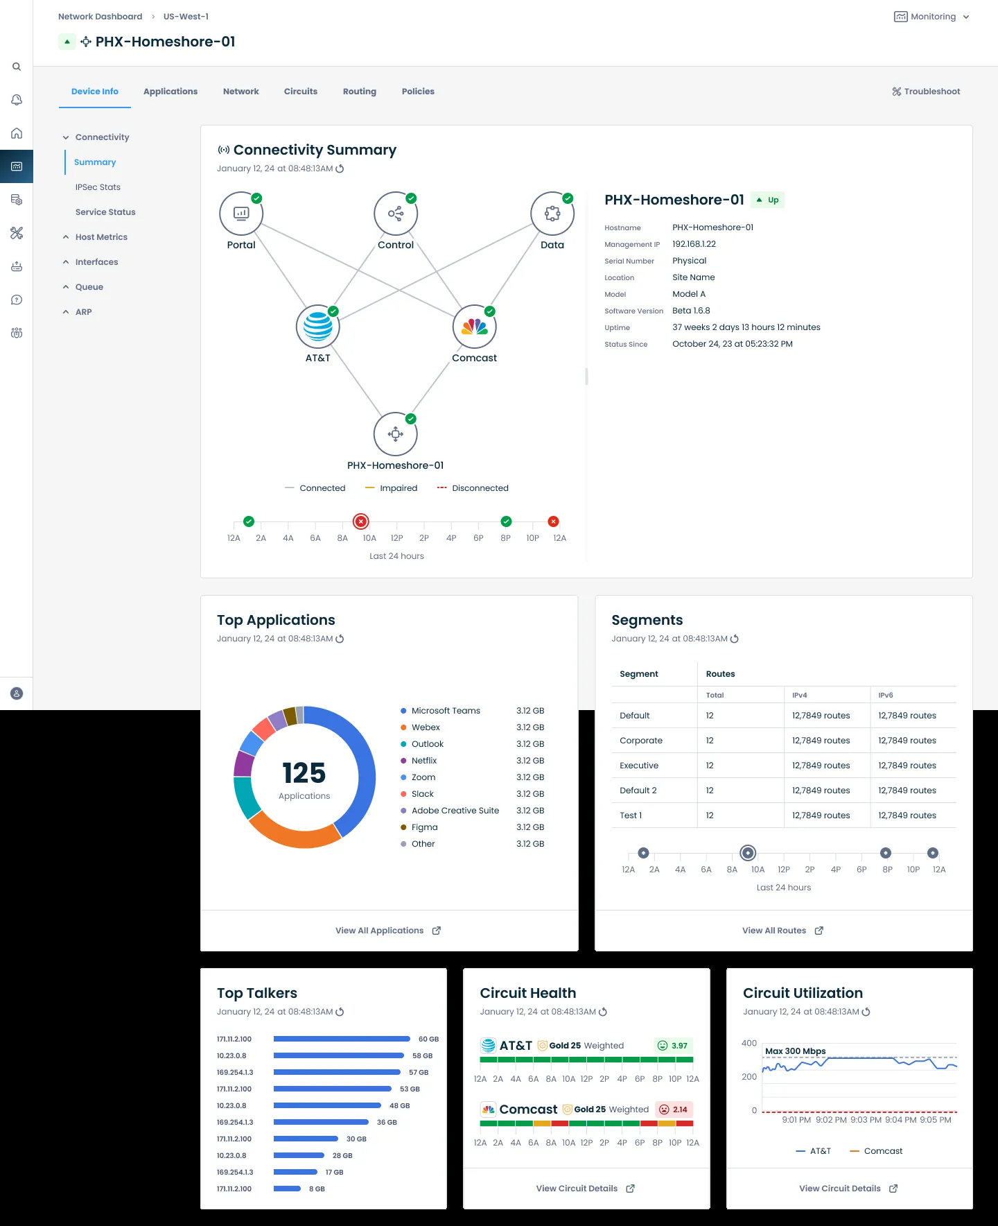998x1226 pixels.
Task: Open the Policies tab
Action: point(418,92)
